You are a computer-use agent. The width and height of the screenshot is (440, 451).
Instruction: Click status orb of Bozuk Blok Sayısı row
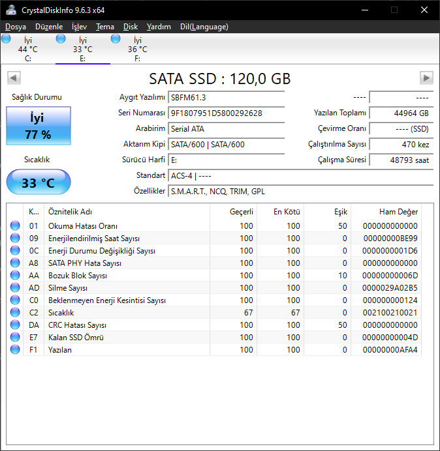click(x=15, y=275)
